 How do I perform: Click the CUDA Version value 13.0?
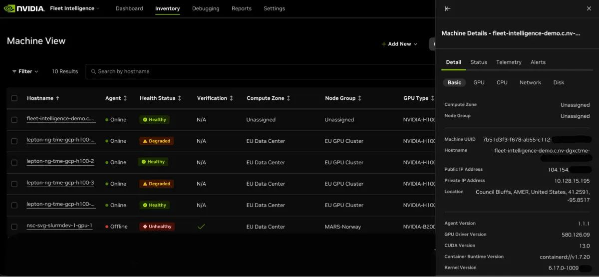(585, 246)
